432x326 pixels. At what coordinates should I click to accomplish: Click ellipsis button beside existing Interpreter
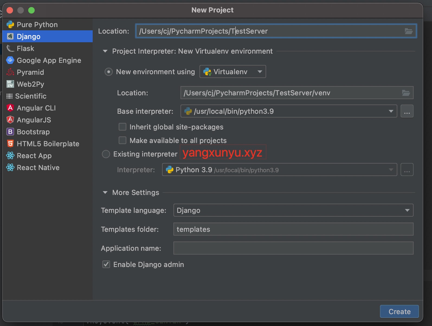coord(407,170)
